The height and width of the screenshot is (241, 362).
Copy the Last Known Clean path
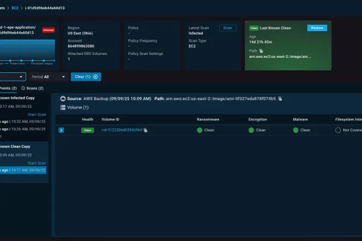coord(261,51)
